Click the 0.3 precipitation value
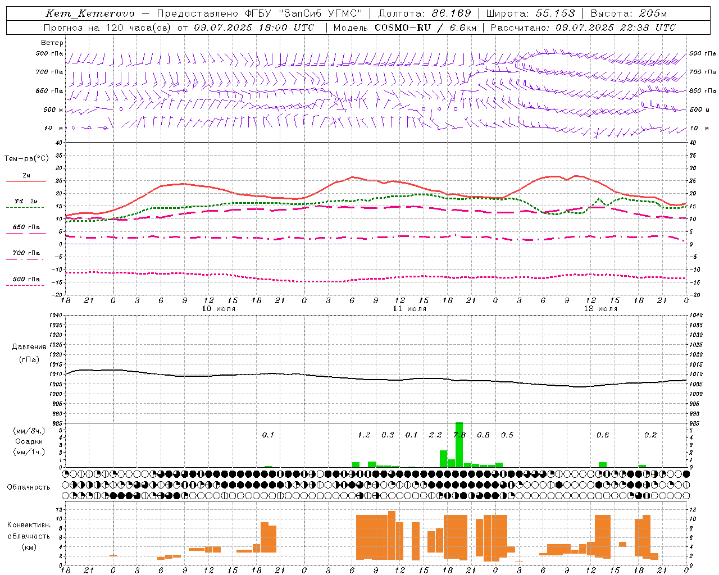Screen dimensions: 719x575 coord(388,435)
